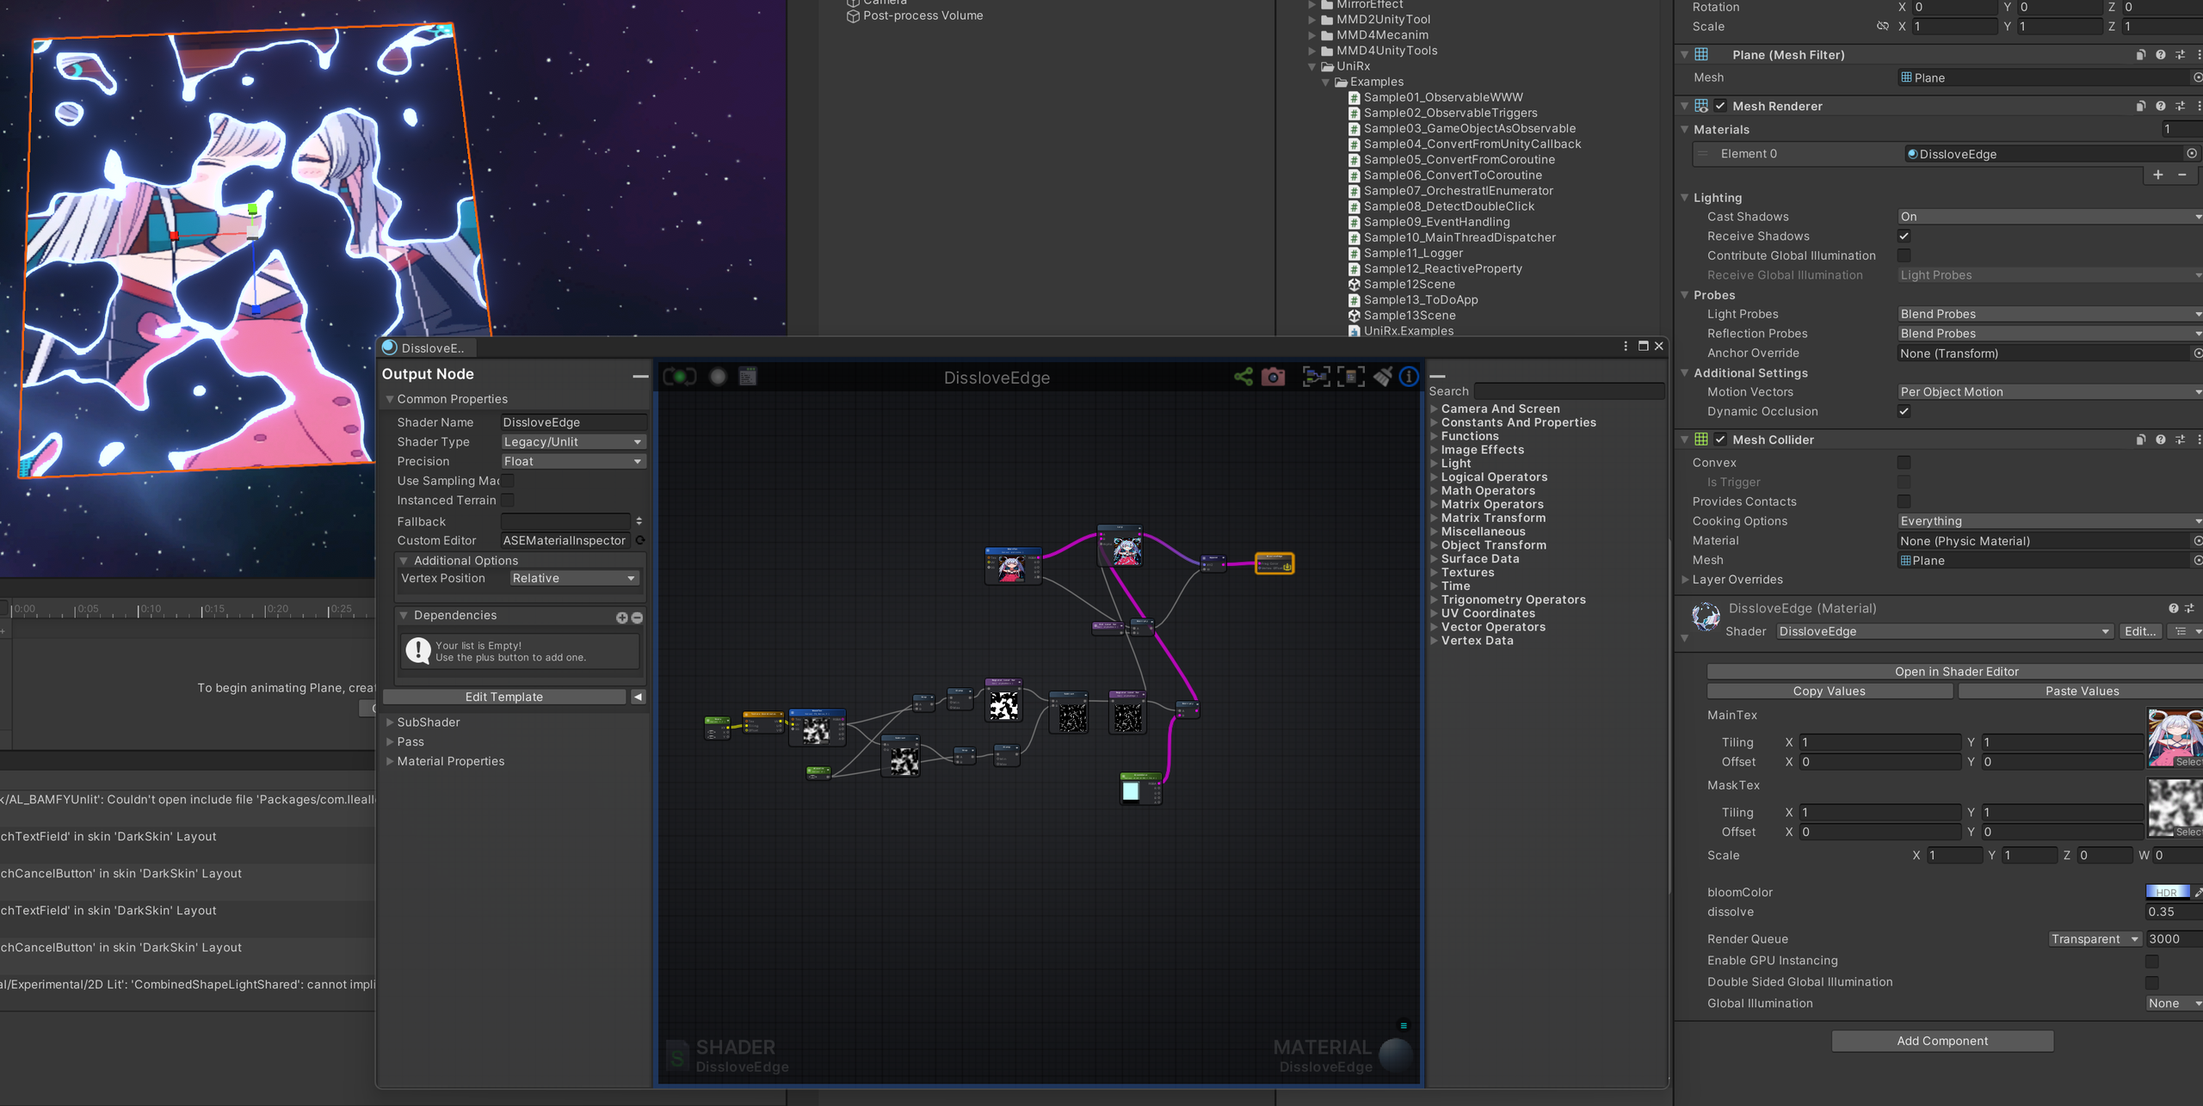Open the bloomColor HDR color swatch
Viewport: 2203px width, 1106px height.
[2167, 892]
